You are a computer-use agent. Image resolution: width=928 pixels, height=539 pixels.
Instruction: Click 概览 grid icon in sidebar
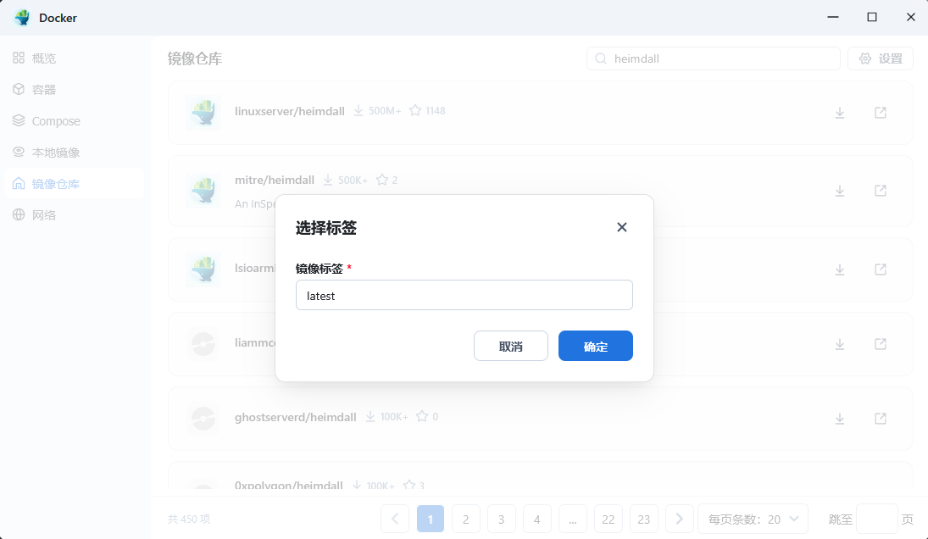click(19, 58)
